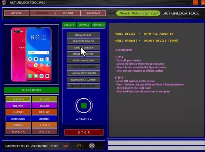Image resolution: width=205 pixels, height=152 pixels.
Task: Select the REALME brand
Action: coord(44,112)
